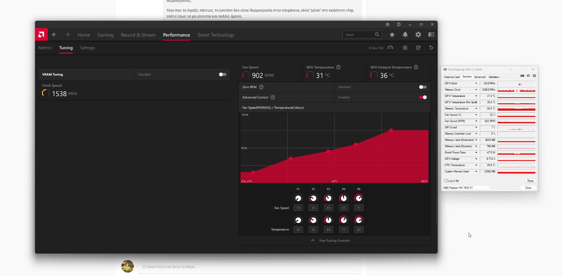
Task: Open the Memory Clock sensor dropdown
Action: [476, 90]
